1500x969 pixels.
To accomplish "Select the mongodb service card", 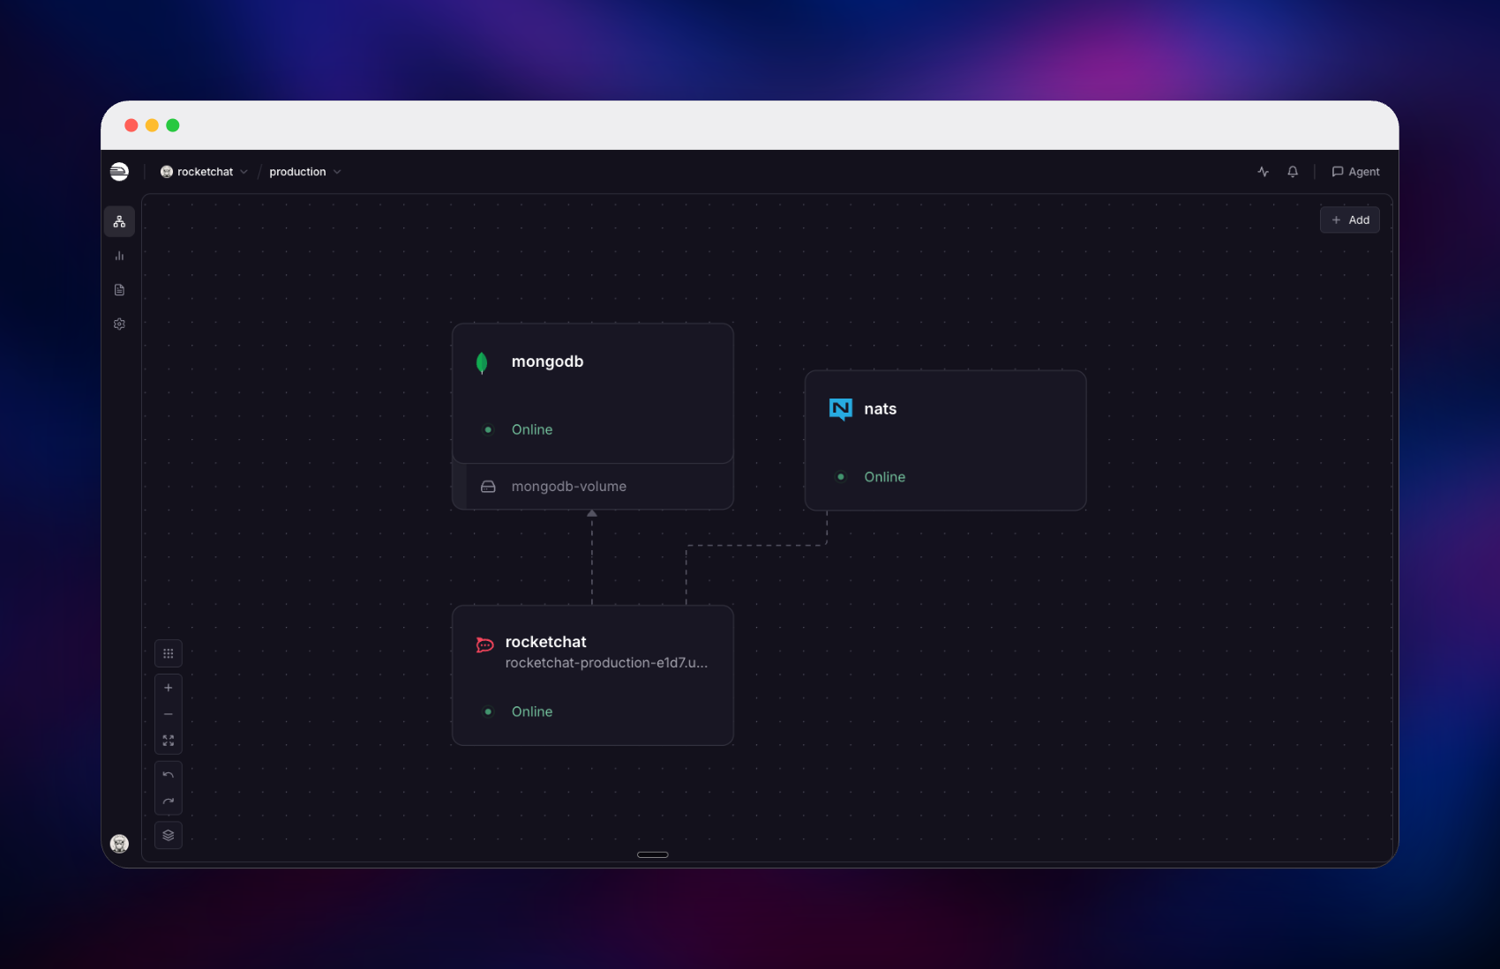I will (593, 393).
